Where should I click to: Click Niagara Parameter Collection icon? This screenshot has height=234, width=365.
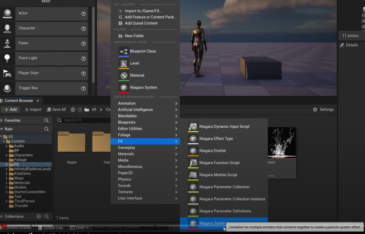click(x=193, y=187)
